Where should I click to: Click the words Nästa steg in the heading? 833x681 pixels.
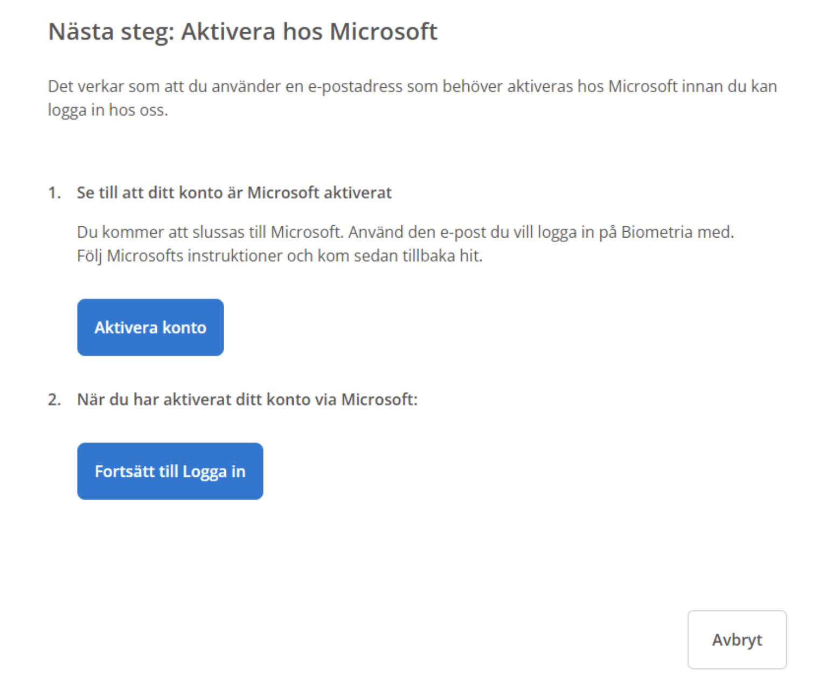click(111, 31)
